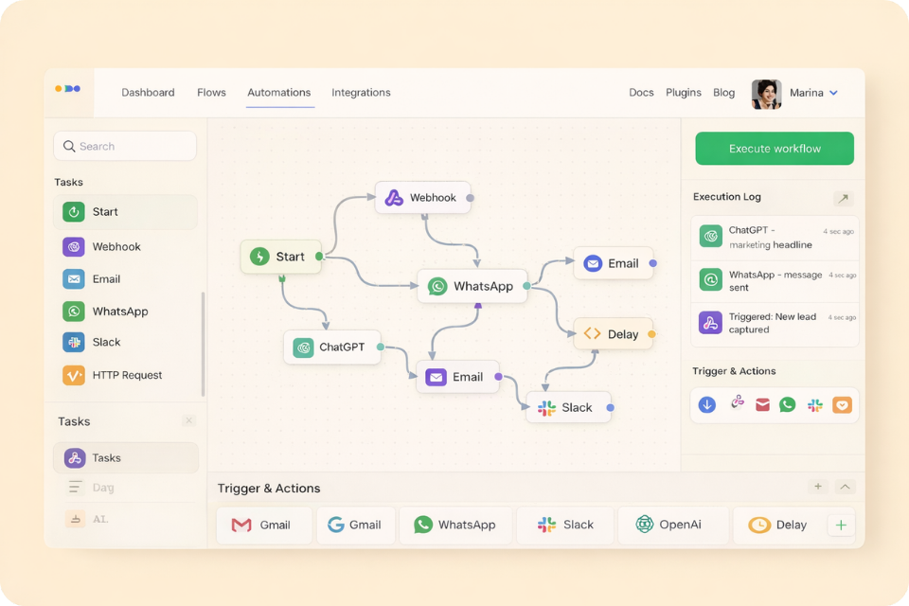Open the Marina user dropdown
Viewport: 909px width, 606px height.
pos(833,93)
